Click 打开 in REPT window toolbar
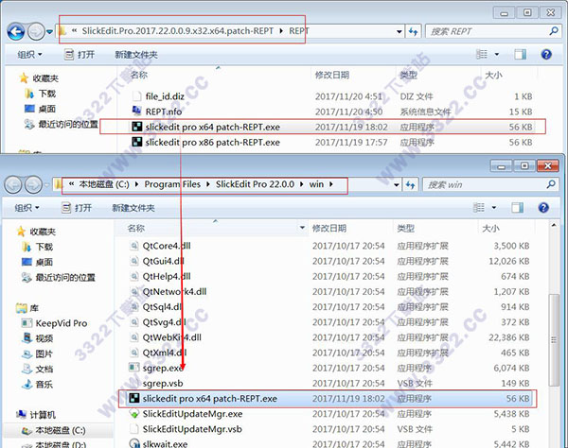The image size is (568, 448). (x=80, y=55)
